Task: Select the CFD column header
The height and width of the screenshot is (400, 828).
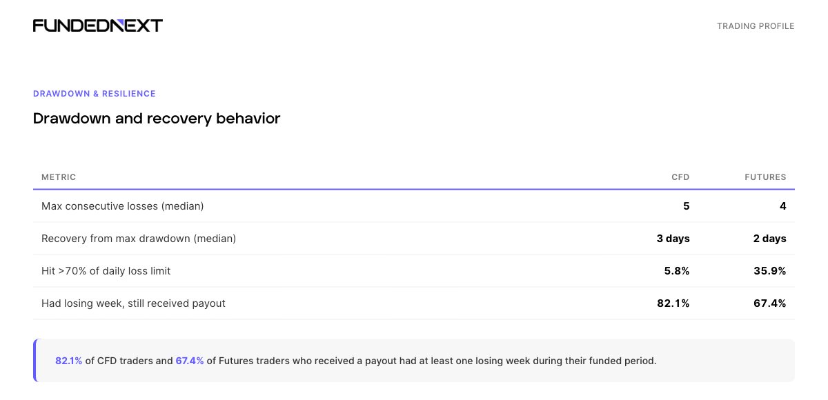Action: tap(680, 177)
